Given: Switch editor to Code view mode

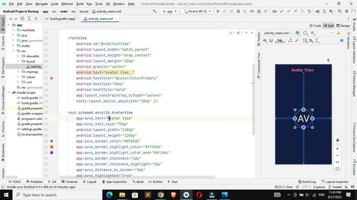Looking at the screenshot, I should 315,26.
